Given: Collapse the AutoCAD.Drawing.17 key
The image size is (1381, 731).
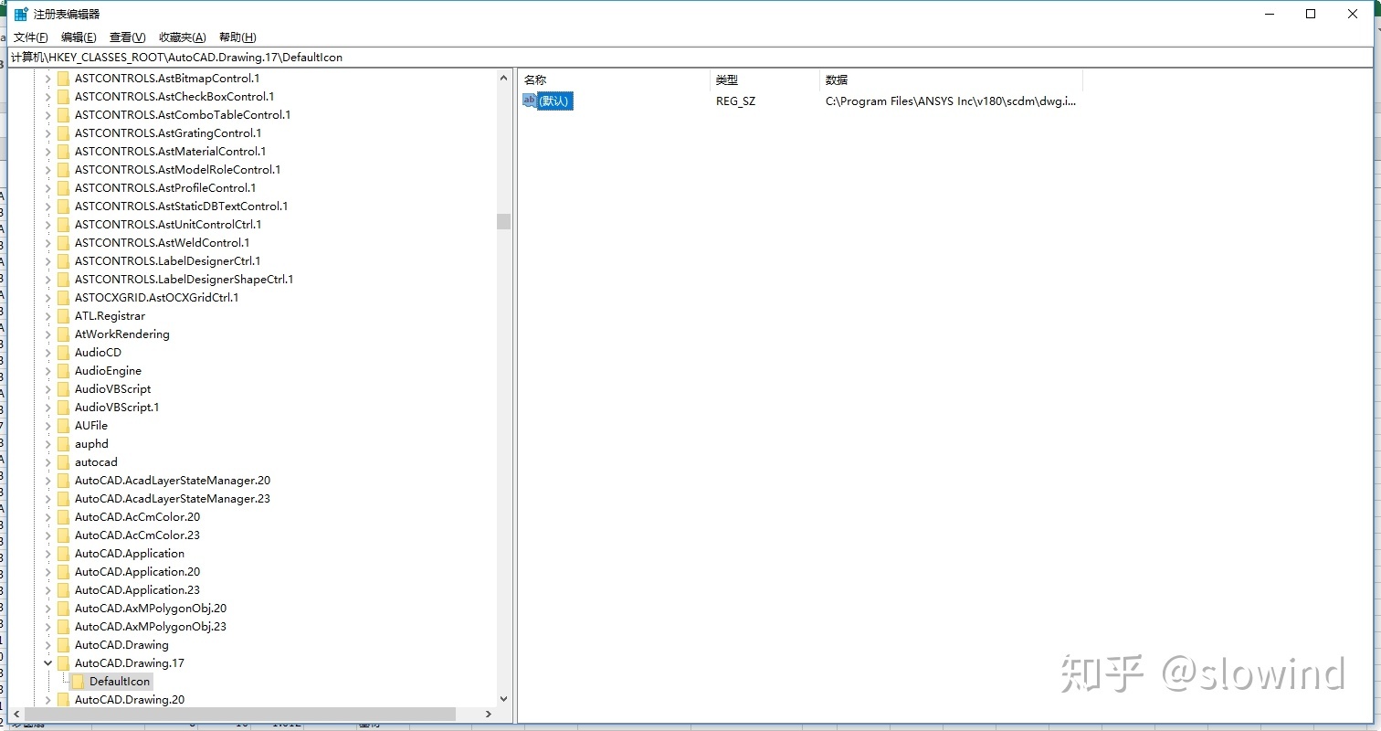Looking at the screenshot, I should pyautogui.click(x=48, y=663).
